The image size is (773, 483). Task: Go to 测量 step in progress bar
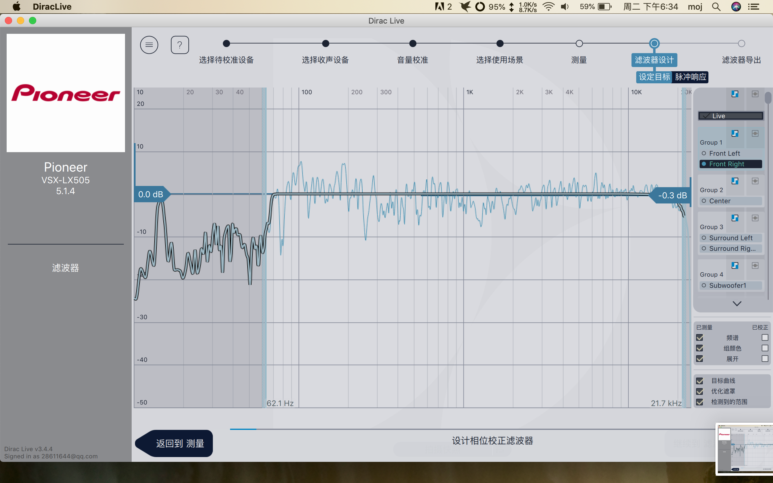pos(579,43)
